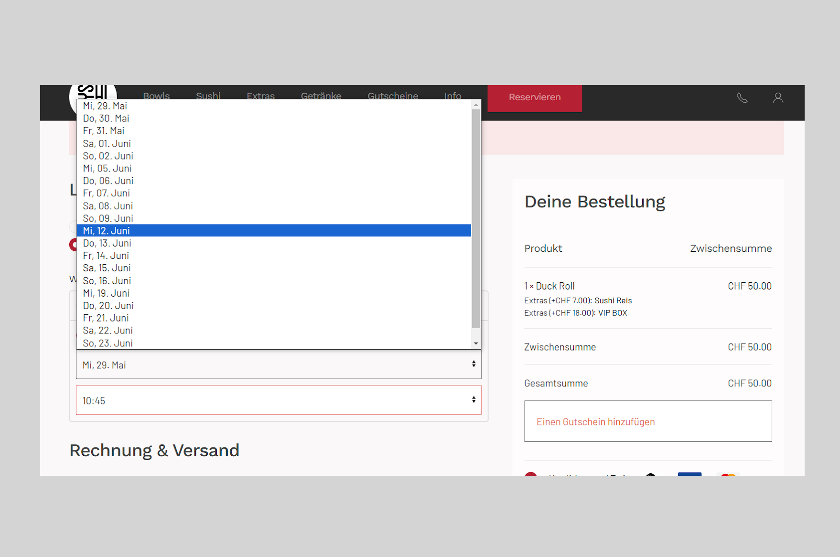840x557 pixels.
Task: Click the Duck Roll product line
Action: 549,286
